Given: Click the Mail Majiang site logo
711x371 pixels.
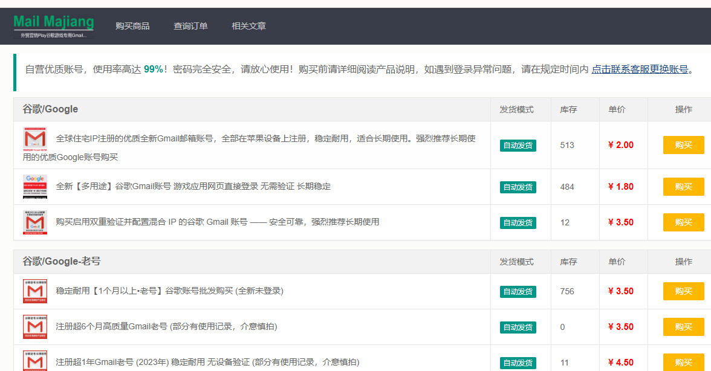Looking at the screenshot, I should point(53,26).
